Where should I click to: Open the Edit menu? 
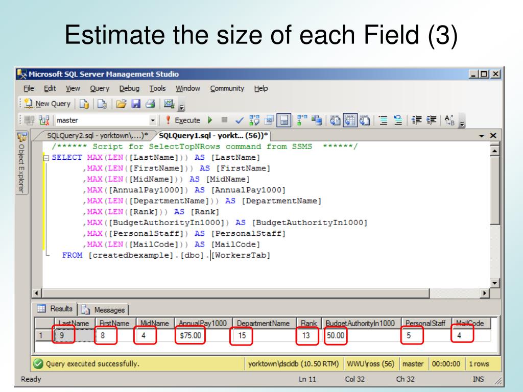pos(50,88)
